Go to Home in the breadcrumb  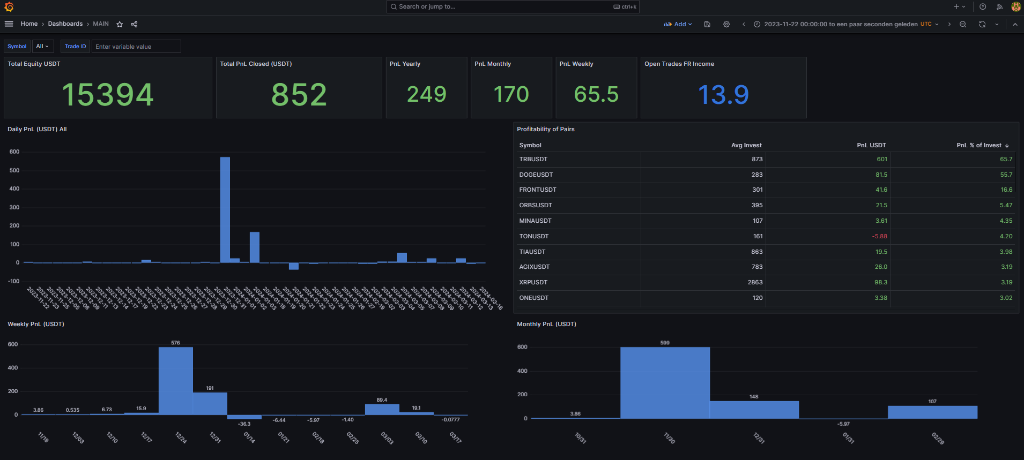tap(29, 24)
